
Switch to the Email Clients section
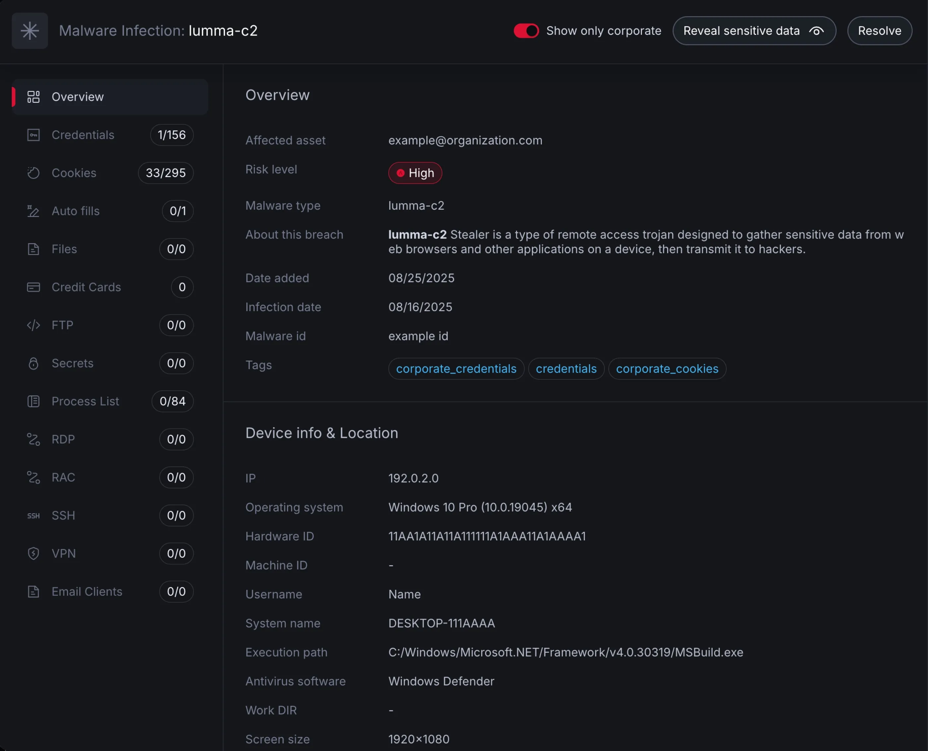[x=87, y=592]
